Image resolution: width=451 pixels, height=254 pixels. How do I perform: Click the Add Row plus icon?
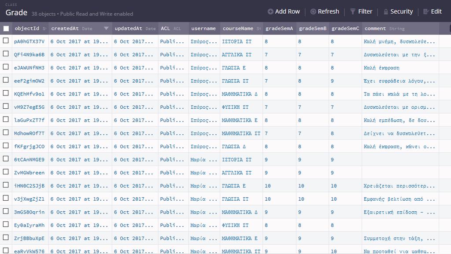tap(270, 11)
